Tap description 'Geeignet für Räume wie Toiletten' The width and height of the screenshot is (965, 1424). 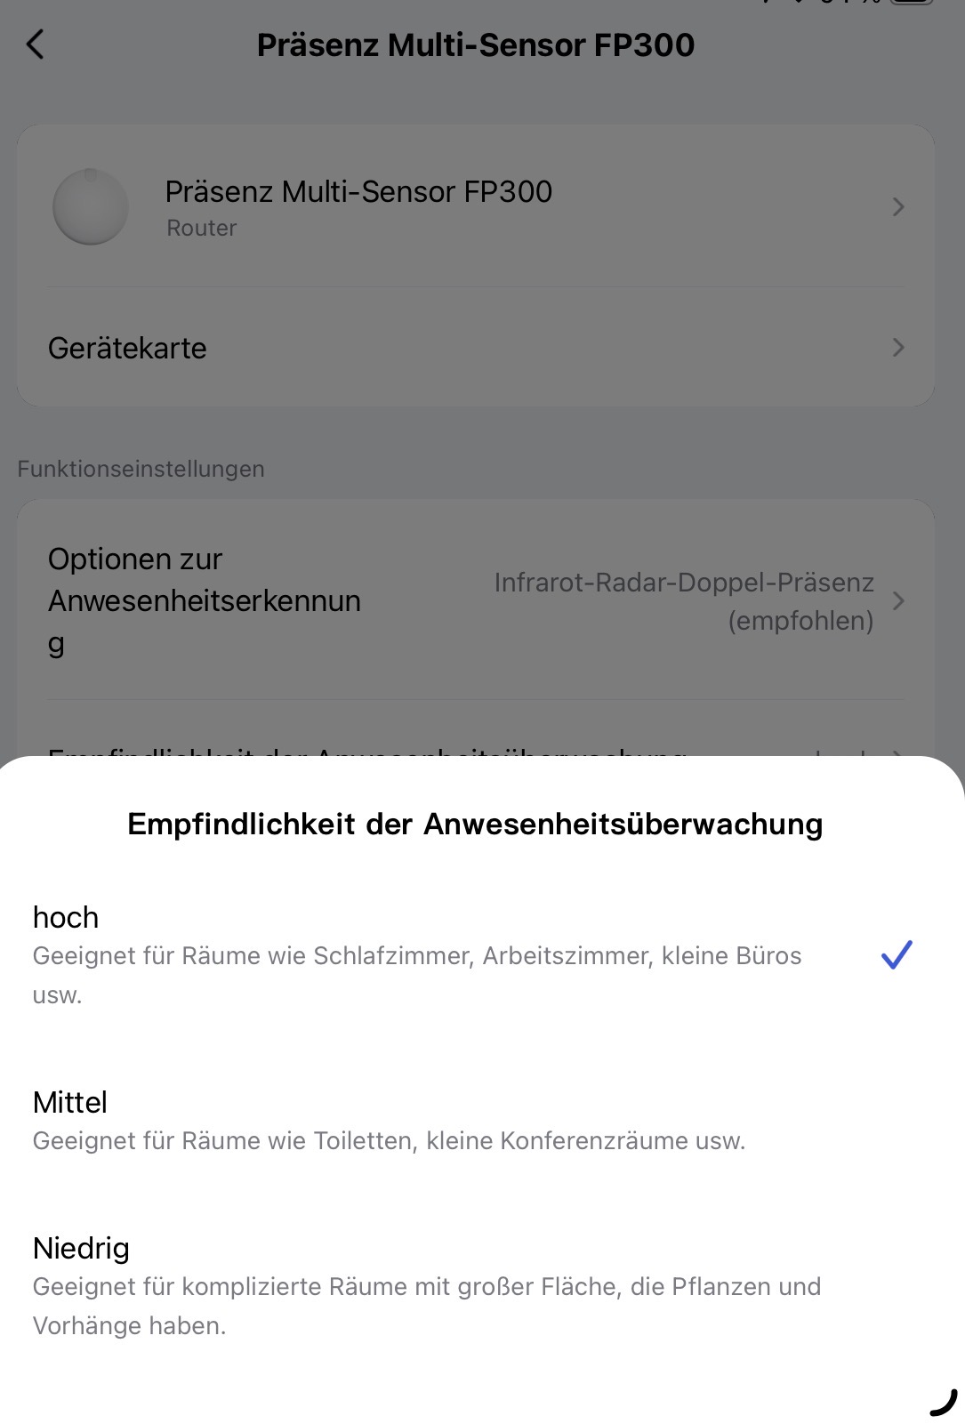pos(389,1140)
